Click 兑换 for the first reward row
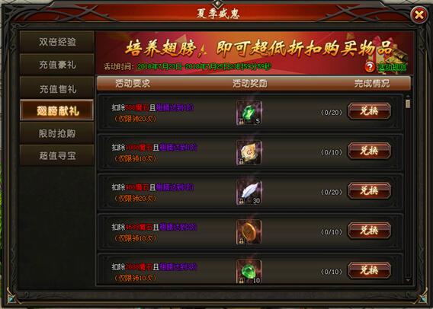433x309 pixels. pos(370,111)
